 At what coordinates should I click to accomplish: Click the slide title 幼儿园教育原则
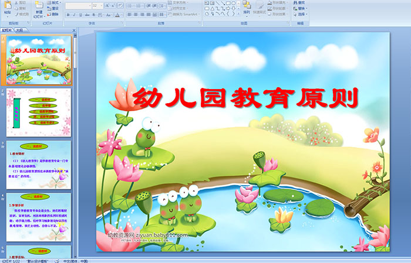(245, 98)
